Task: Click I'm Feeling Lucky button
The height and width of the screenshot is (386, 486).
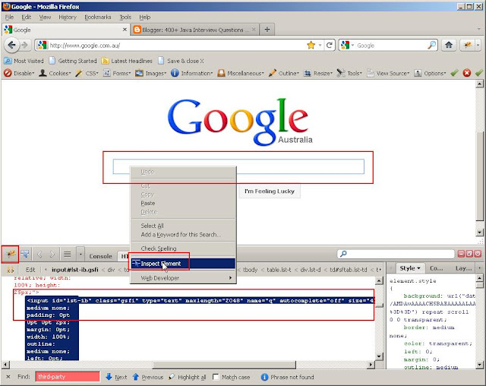Action: [x=270, y=191]
